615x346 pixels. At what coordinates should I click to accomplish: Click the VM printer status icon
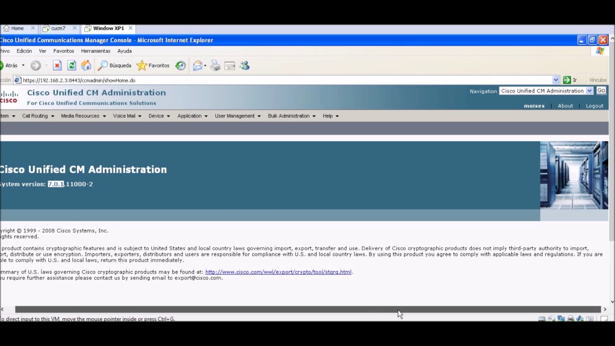click(570, 319)
